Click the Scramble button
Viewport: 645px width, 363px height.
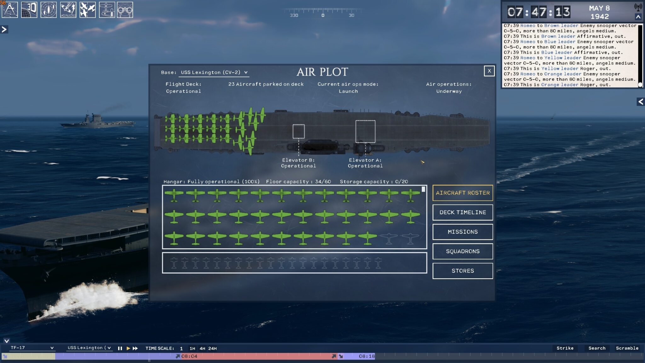click(x=627, y=348)
